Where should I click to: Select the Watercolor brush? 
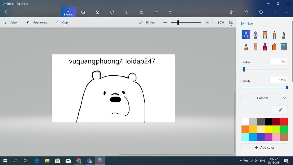click(274, 35)
